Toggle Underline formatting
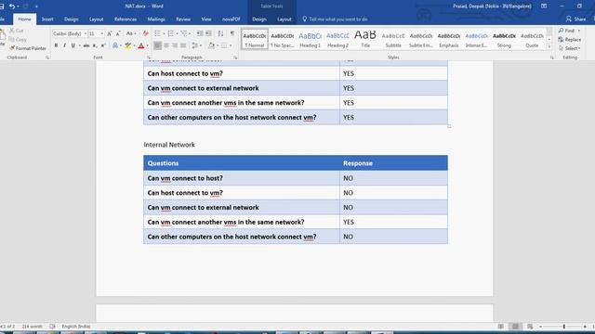The width and height of the screenshot is (595, 334). [x=73, y=45]
